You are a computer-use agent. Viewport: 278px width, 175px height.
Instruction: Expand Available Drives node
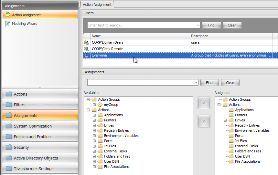coord(94,125)
